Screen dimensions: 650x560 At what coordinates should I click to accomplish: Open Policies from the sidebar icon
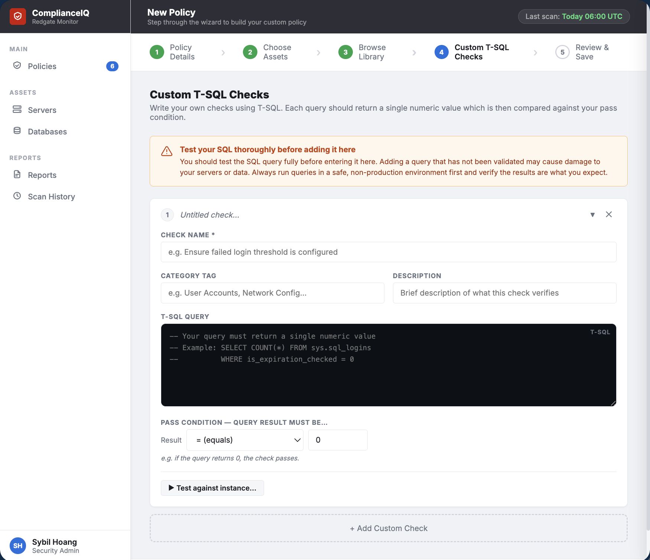tap(17, 65)
